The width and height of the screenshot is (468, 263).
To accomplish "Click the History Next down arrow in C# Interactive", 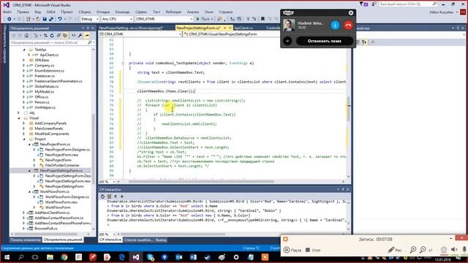I will point(122,197).
